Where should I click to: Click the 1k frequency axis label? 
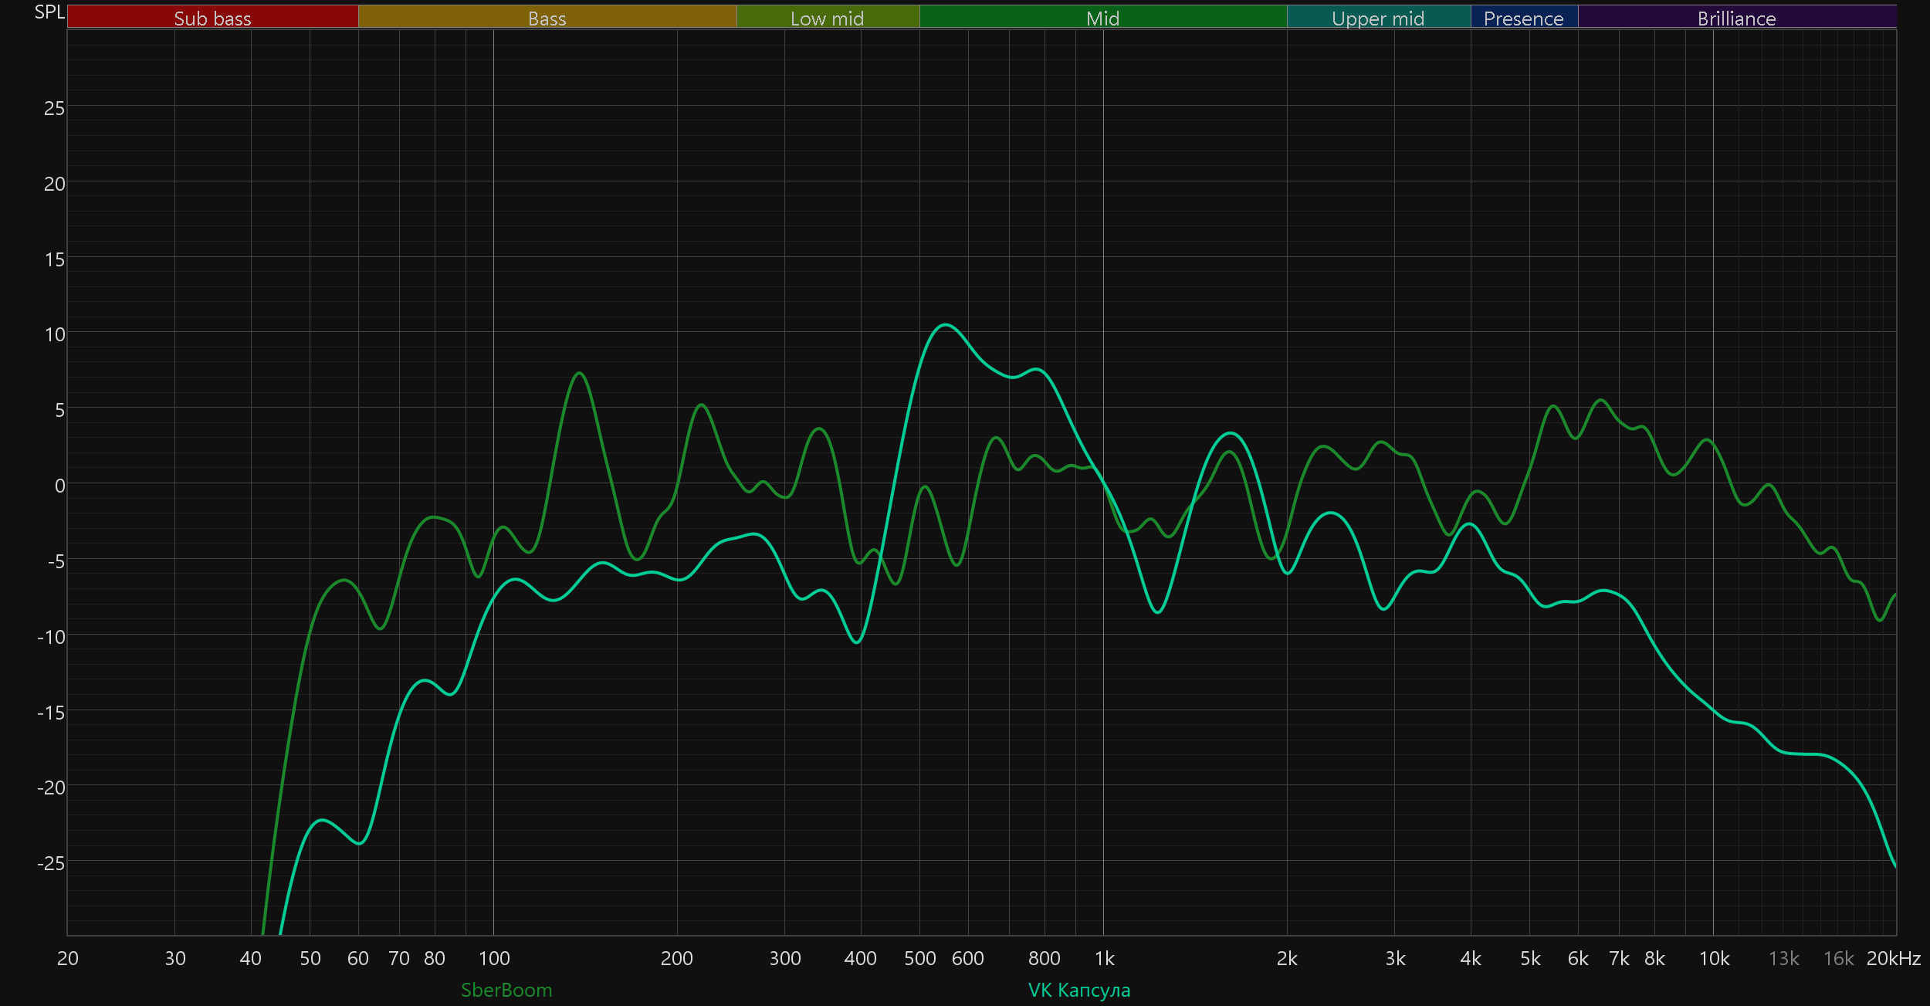1104,958
